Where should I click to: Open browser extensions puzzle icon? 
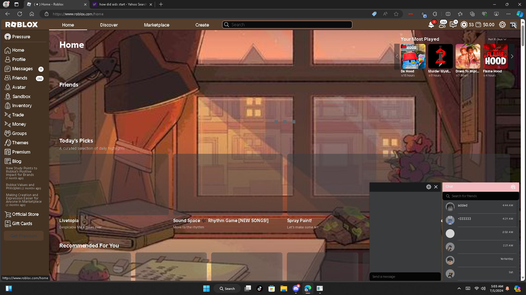coord(435,14)
